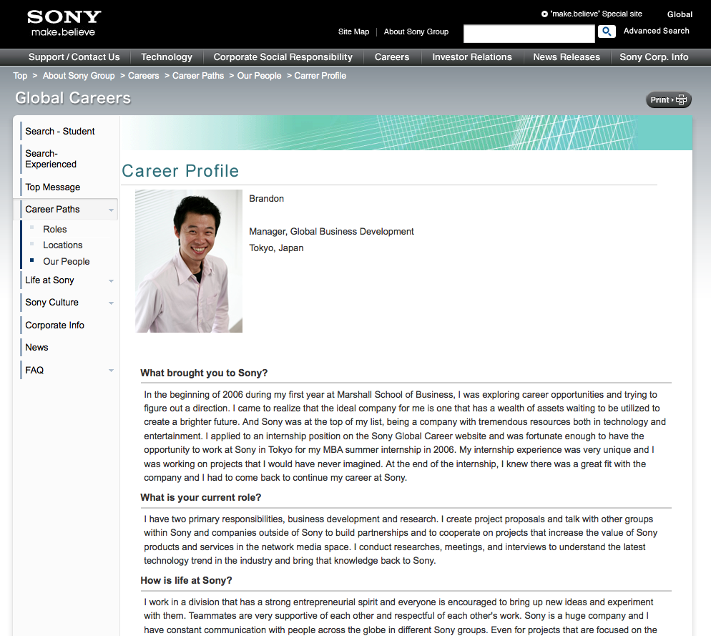Click the Sony make.believe logo
711x636 pixels.
point(64,21)
